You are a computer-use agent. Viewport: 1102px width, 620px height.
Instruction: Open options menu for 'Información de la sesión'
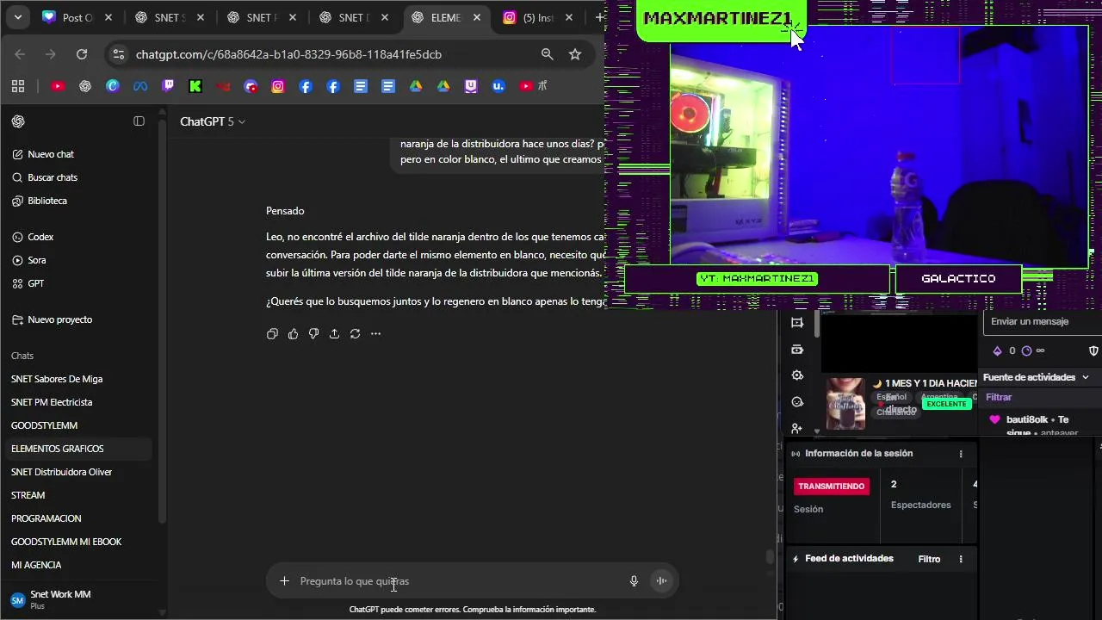coord(961,454)
